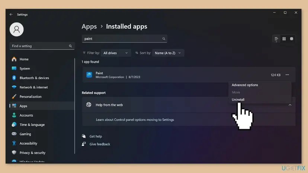Click the magnifier in the paint search box
The height and width of the screenshot is (173, 308).
tap(164, 39)
